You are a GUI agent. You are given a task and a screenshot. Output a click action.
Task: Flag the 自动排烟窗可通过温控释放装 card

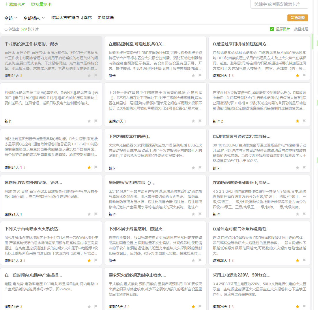tap(304, 168)
